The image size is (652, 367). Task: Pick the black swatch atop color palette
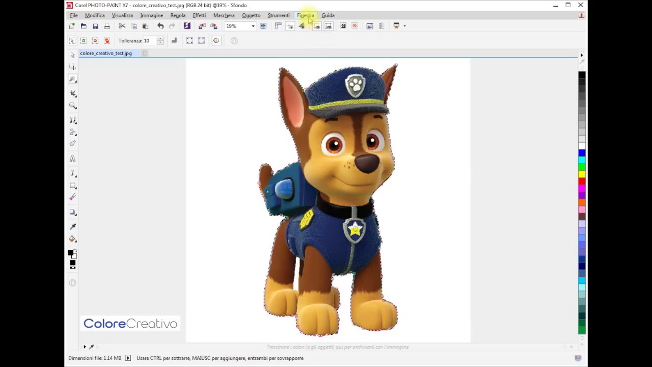click(x=582, y=75)
